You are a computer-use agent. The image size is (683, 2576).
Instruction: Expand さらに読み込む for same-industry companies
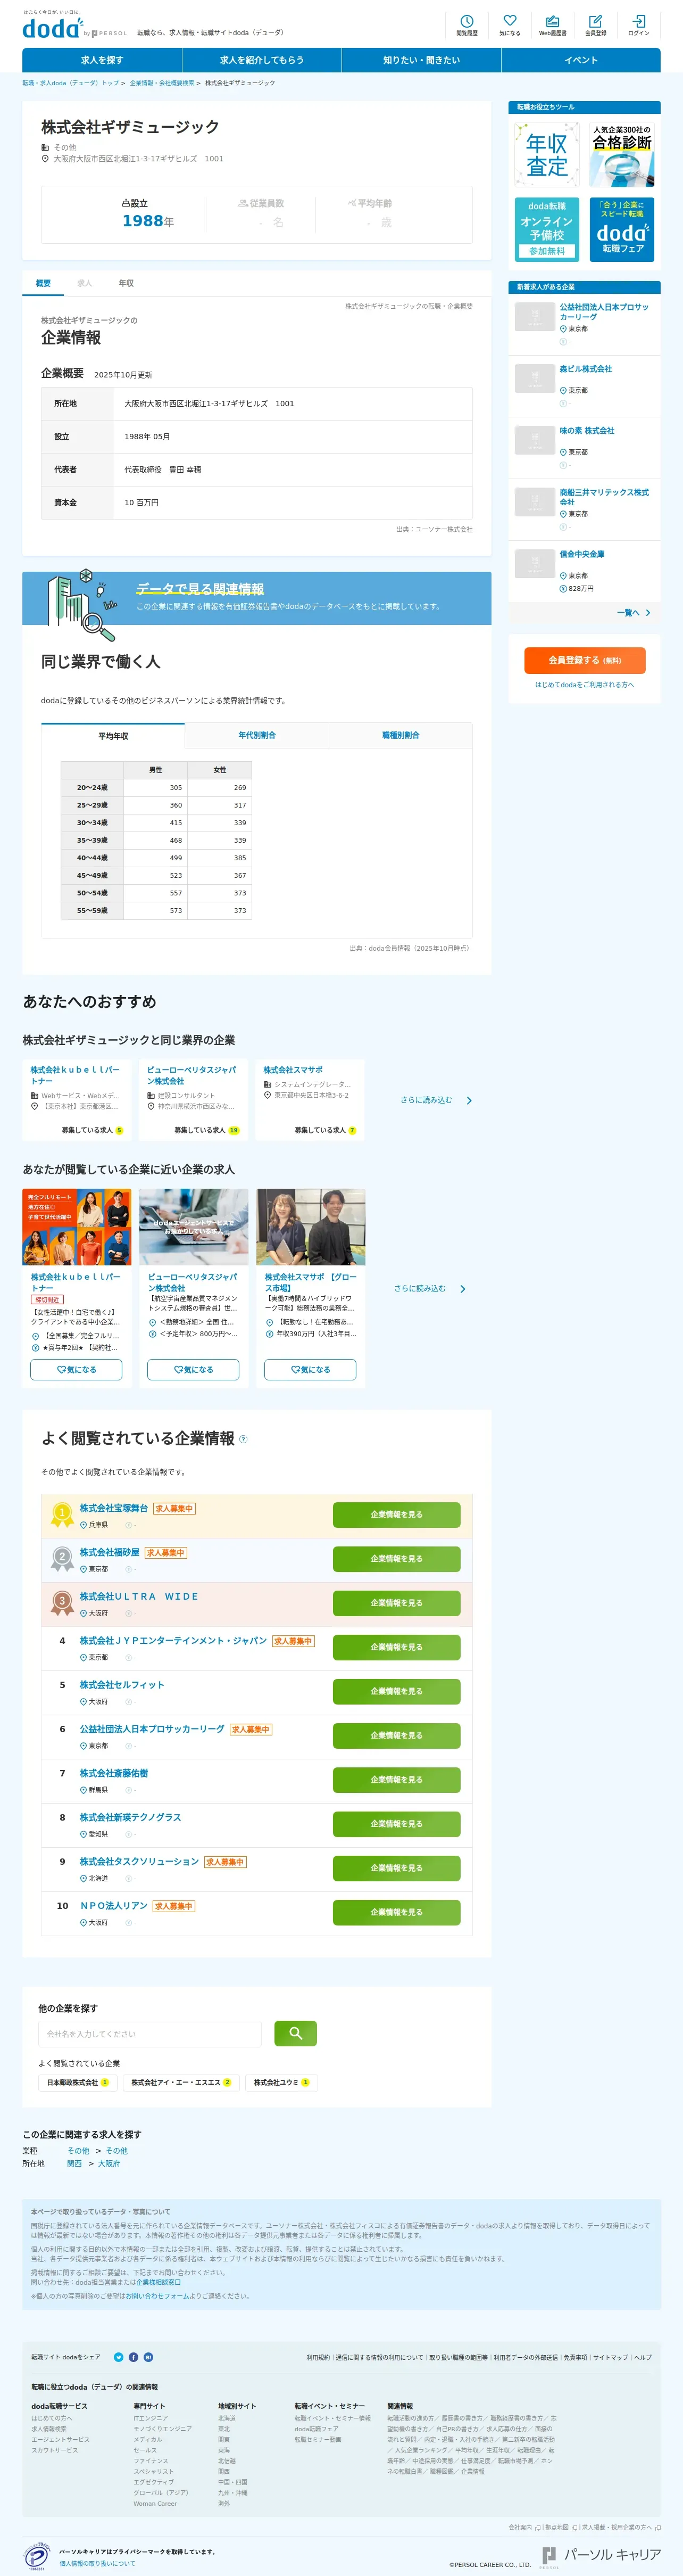coord(436,1100)
